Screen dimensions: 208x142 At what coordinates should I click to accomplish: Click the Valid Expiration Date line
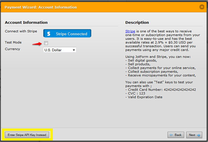point(144,97)
